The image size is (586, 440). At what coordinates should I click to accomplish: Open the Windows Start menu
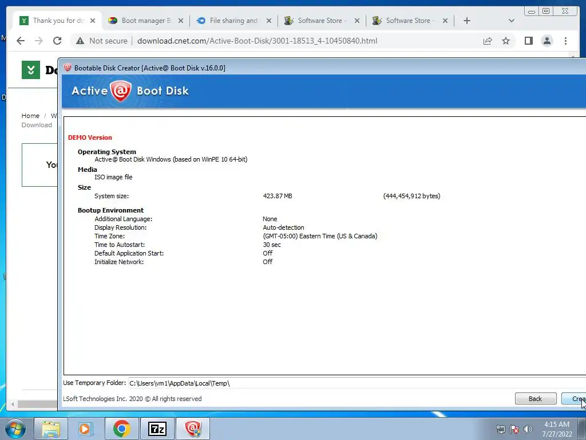click(15, 429)
